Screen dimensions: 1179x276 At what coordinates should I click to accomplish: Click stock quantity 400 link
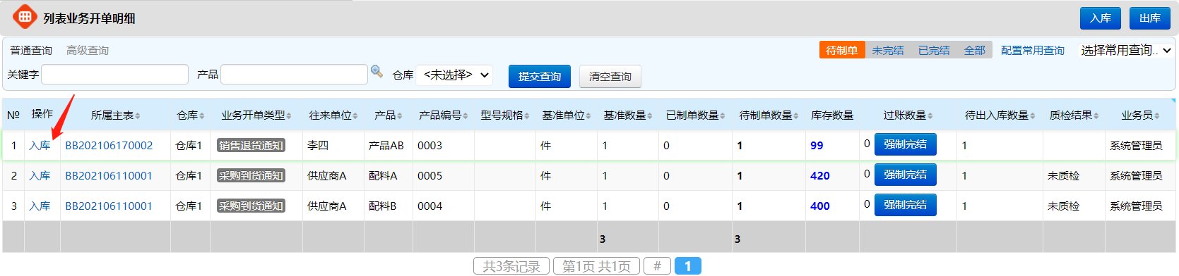[x=820, y=206]
